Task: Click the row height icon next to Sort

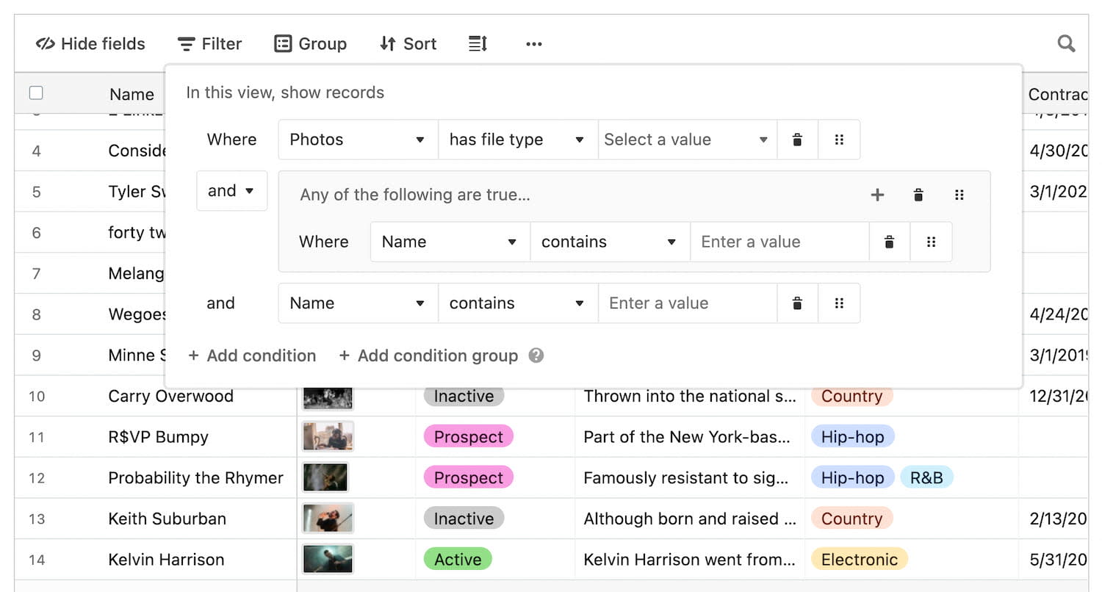Action: pyautogui.click(x=477, y=43)
